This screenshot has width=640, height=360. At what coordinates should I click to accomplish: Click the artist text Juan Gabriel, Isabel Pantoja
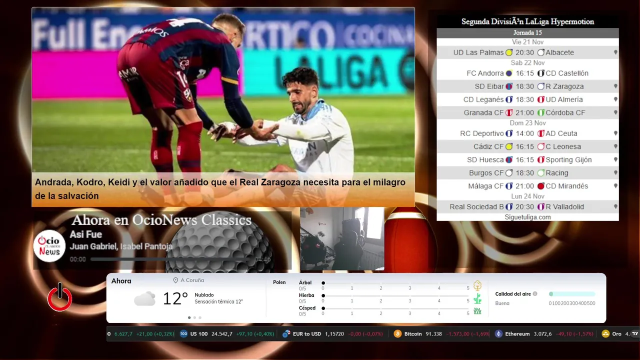[x=121, y=246]
